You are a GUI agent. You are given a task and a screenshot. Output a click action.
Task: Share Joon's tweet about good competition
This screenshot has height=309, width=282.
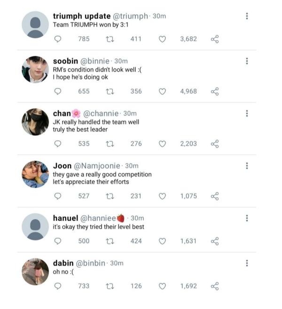215,196
